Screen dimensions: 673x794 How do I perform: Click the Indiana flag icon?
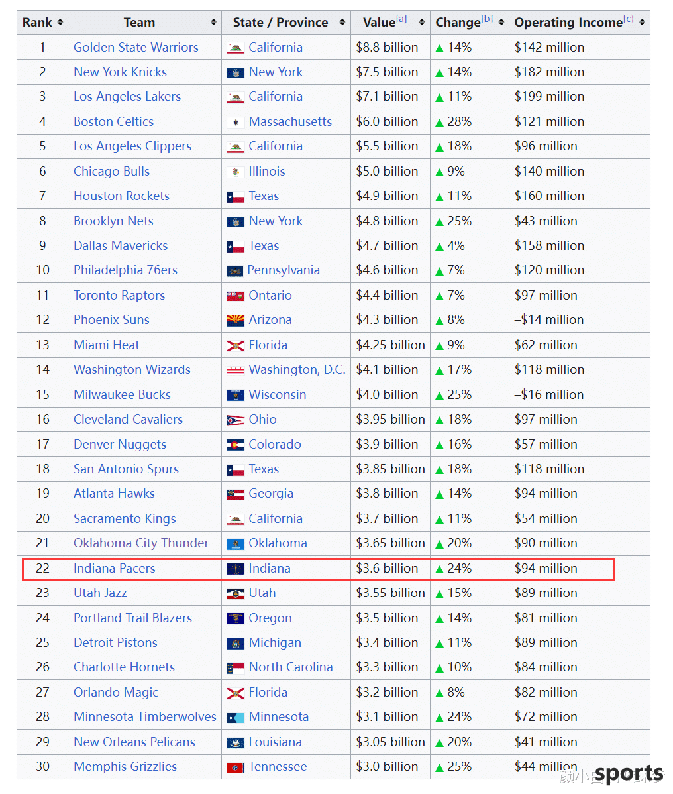(x=236, y=569)
